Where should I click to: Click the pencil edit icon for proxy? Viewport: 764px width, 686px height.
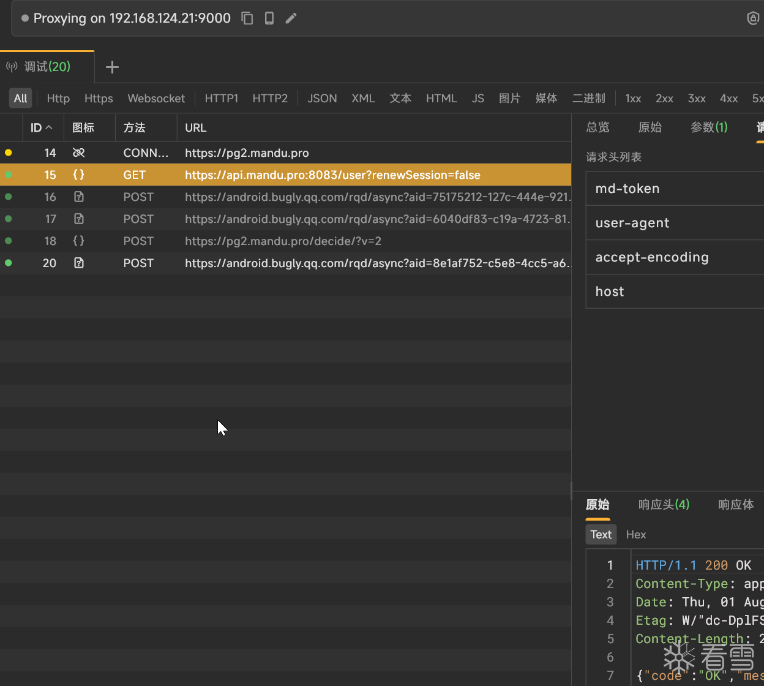(x=291, y=18)
